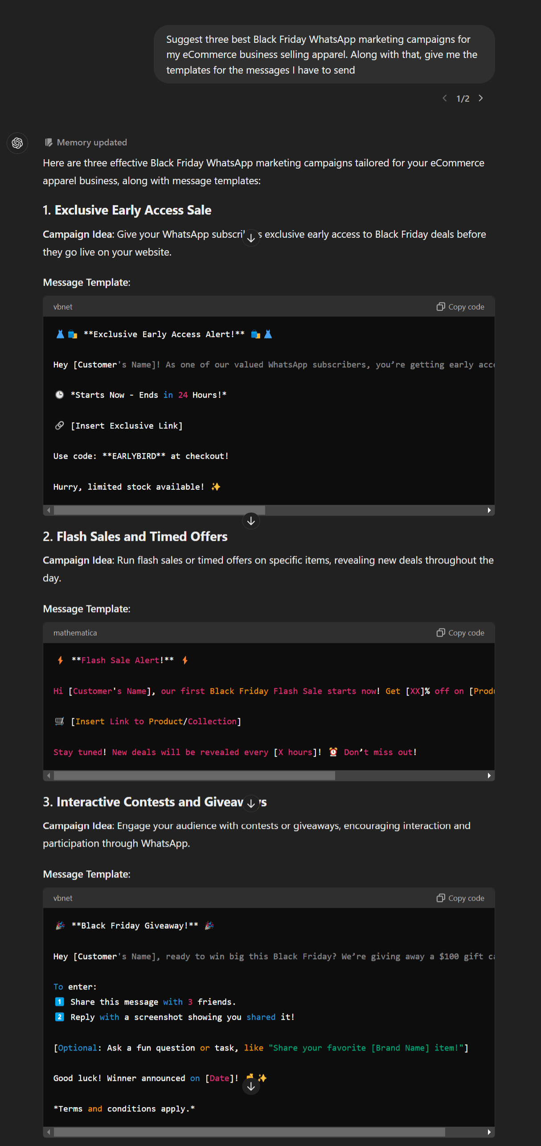This screenshot has width=541, height=1146.
Task: Click the Memory updated label
Action: point(92,142)
